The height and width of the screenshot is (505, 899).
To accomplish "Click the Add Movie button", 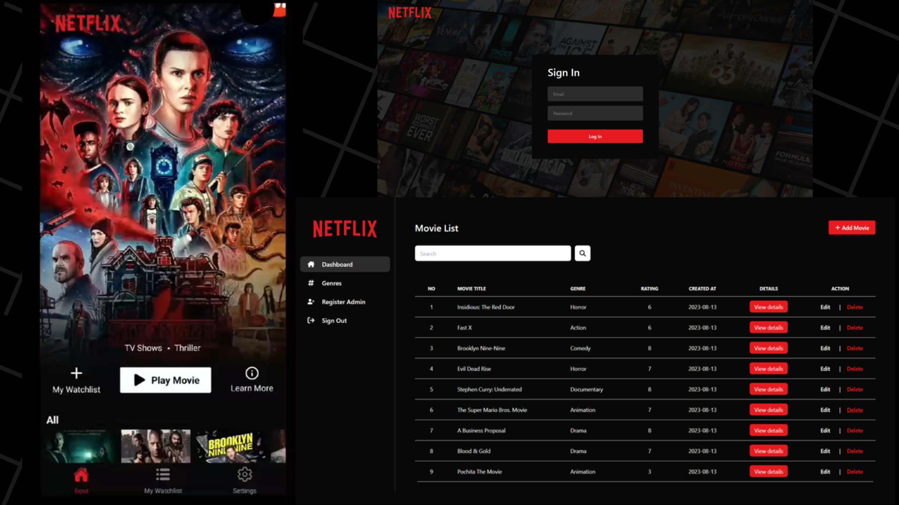I will (x=852, y=228).
